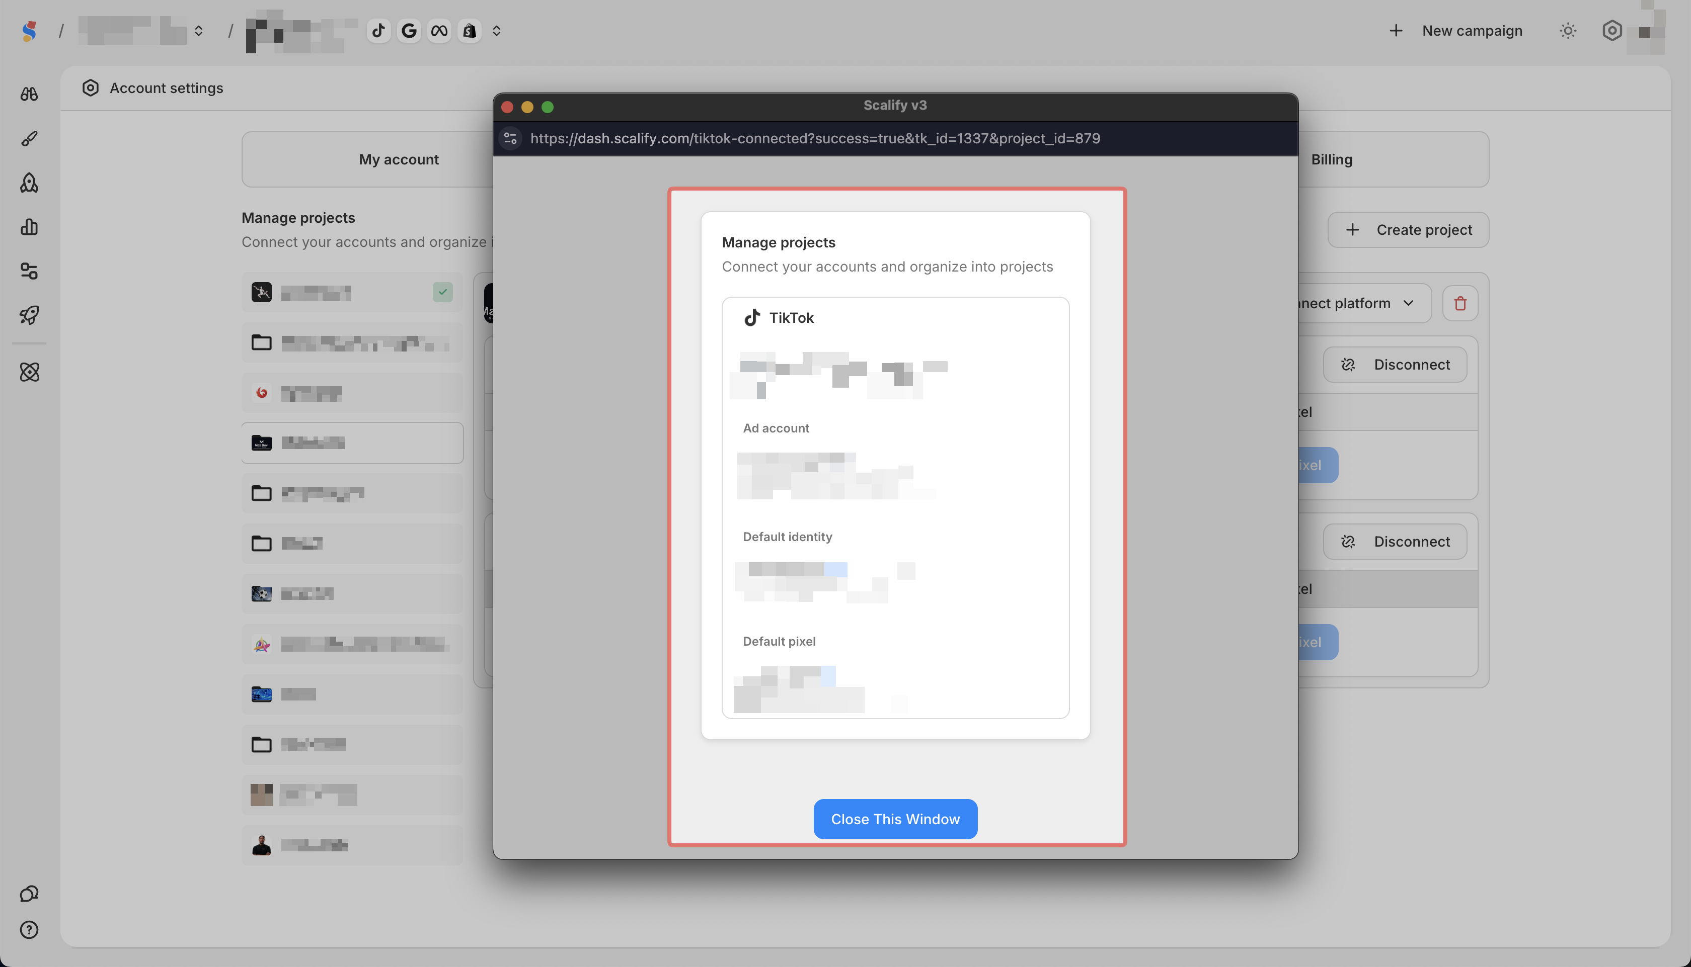Viewport: 1691px width, 967px height.
Task: Click the atom icon in sidebar
Action: (29, 372)
